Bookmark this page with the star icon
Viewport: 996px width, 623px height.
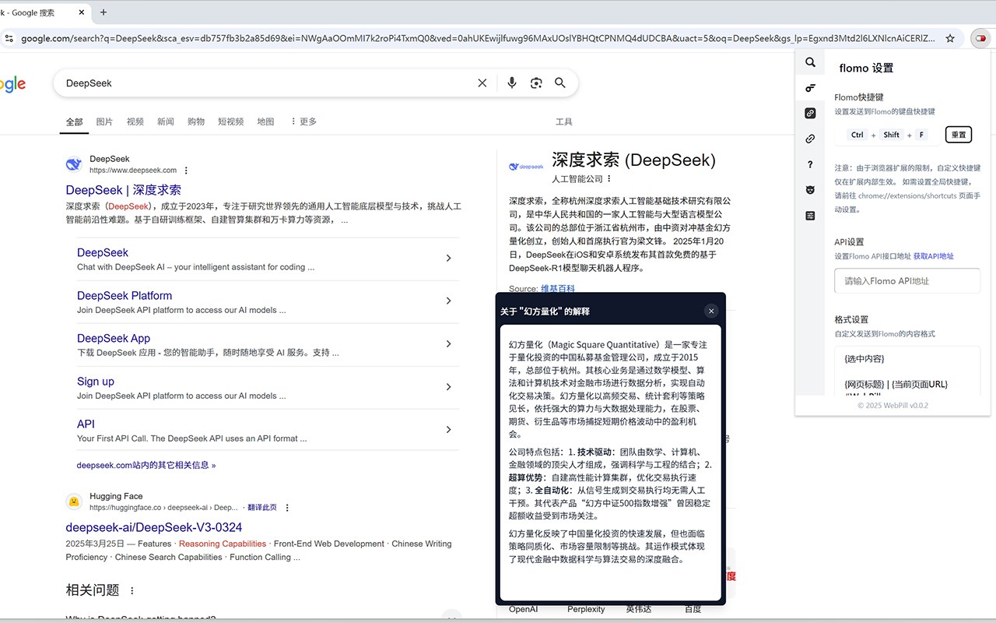tap(950, 38)
